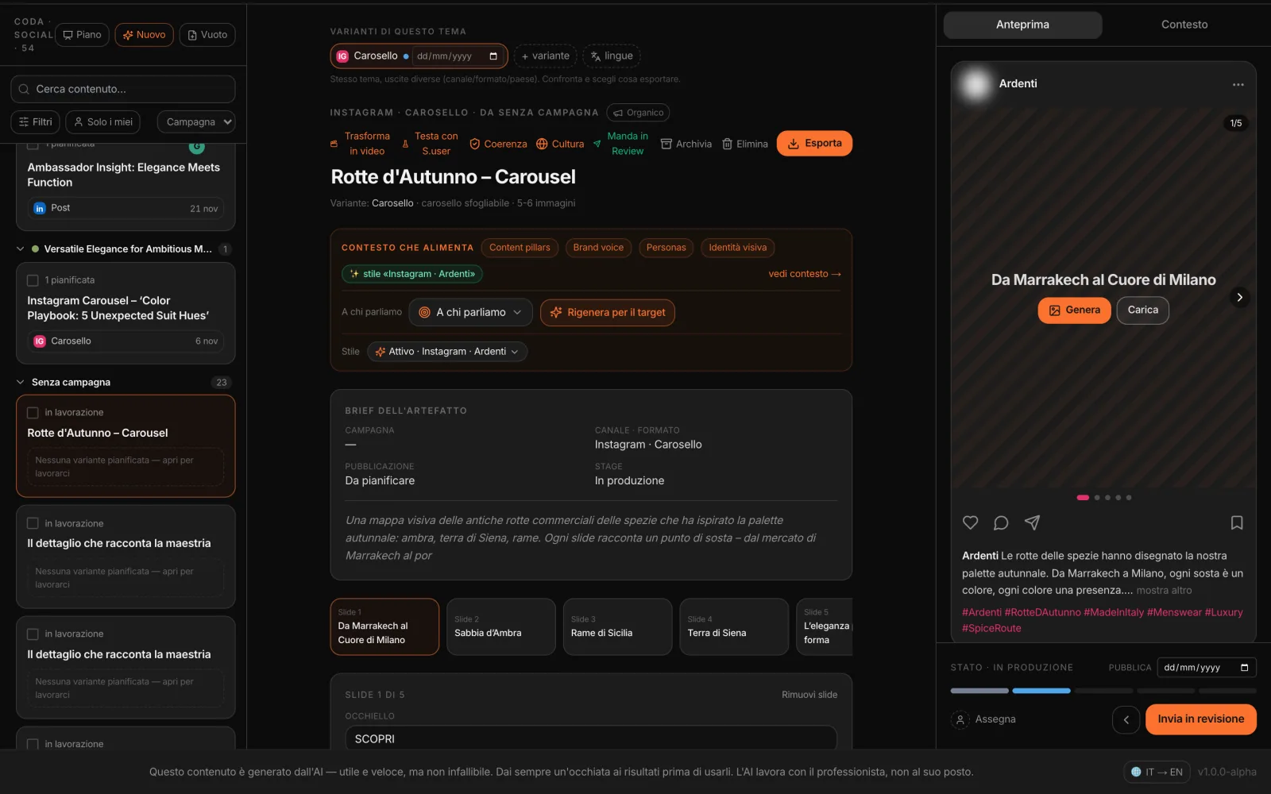This screenshot has width=1271, height=794.
Task: Toggle the Solo i miei filter
Action: click(x=103, y=121)
